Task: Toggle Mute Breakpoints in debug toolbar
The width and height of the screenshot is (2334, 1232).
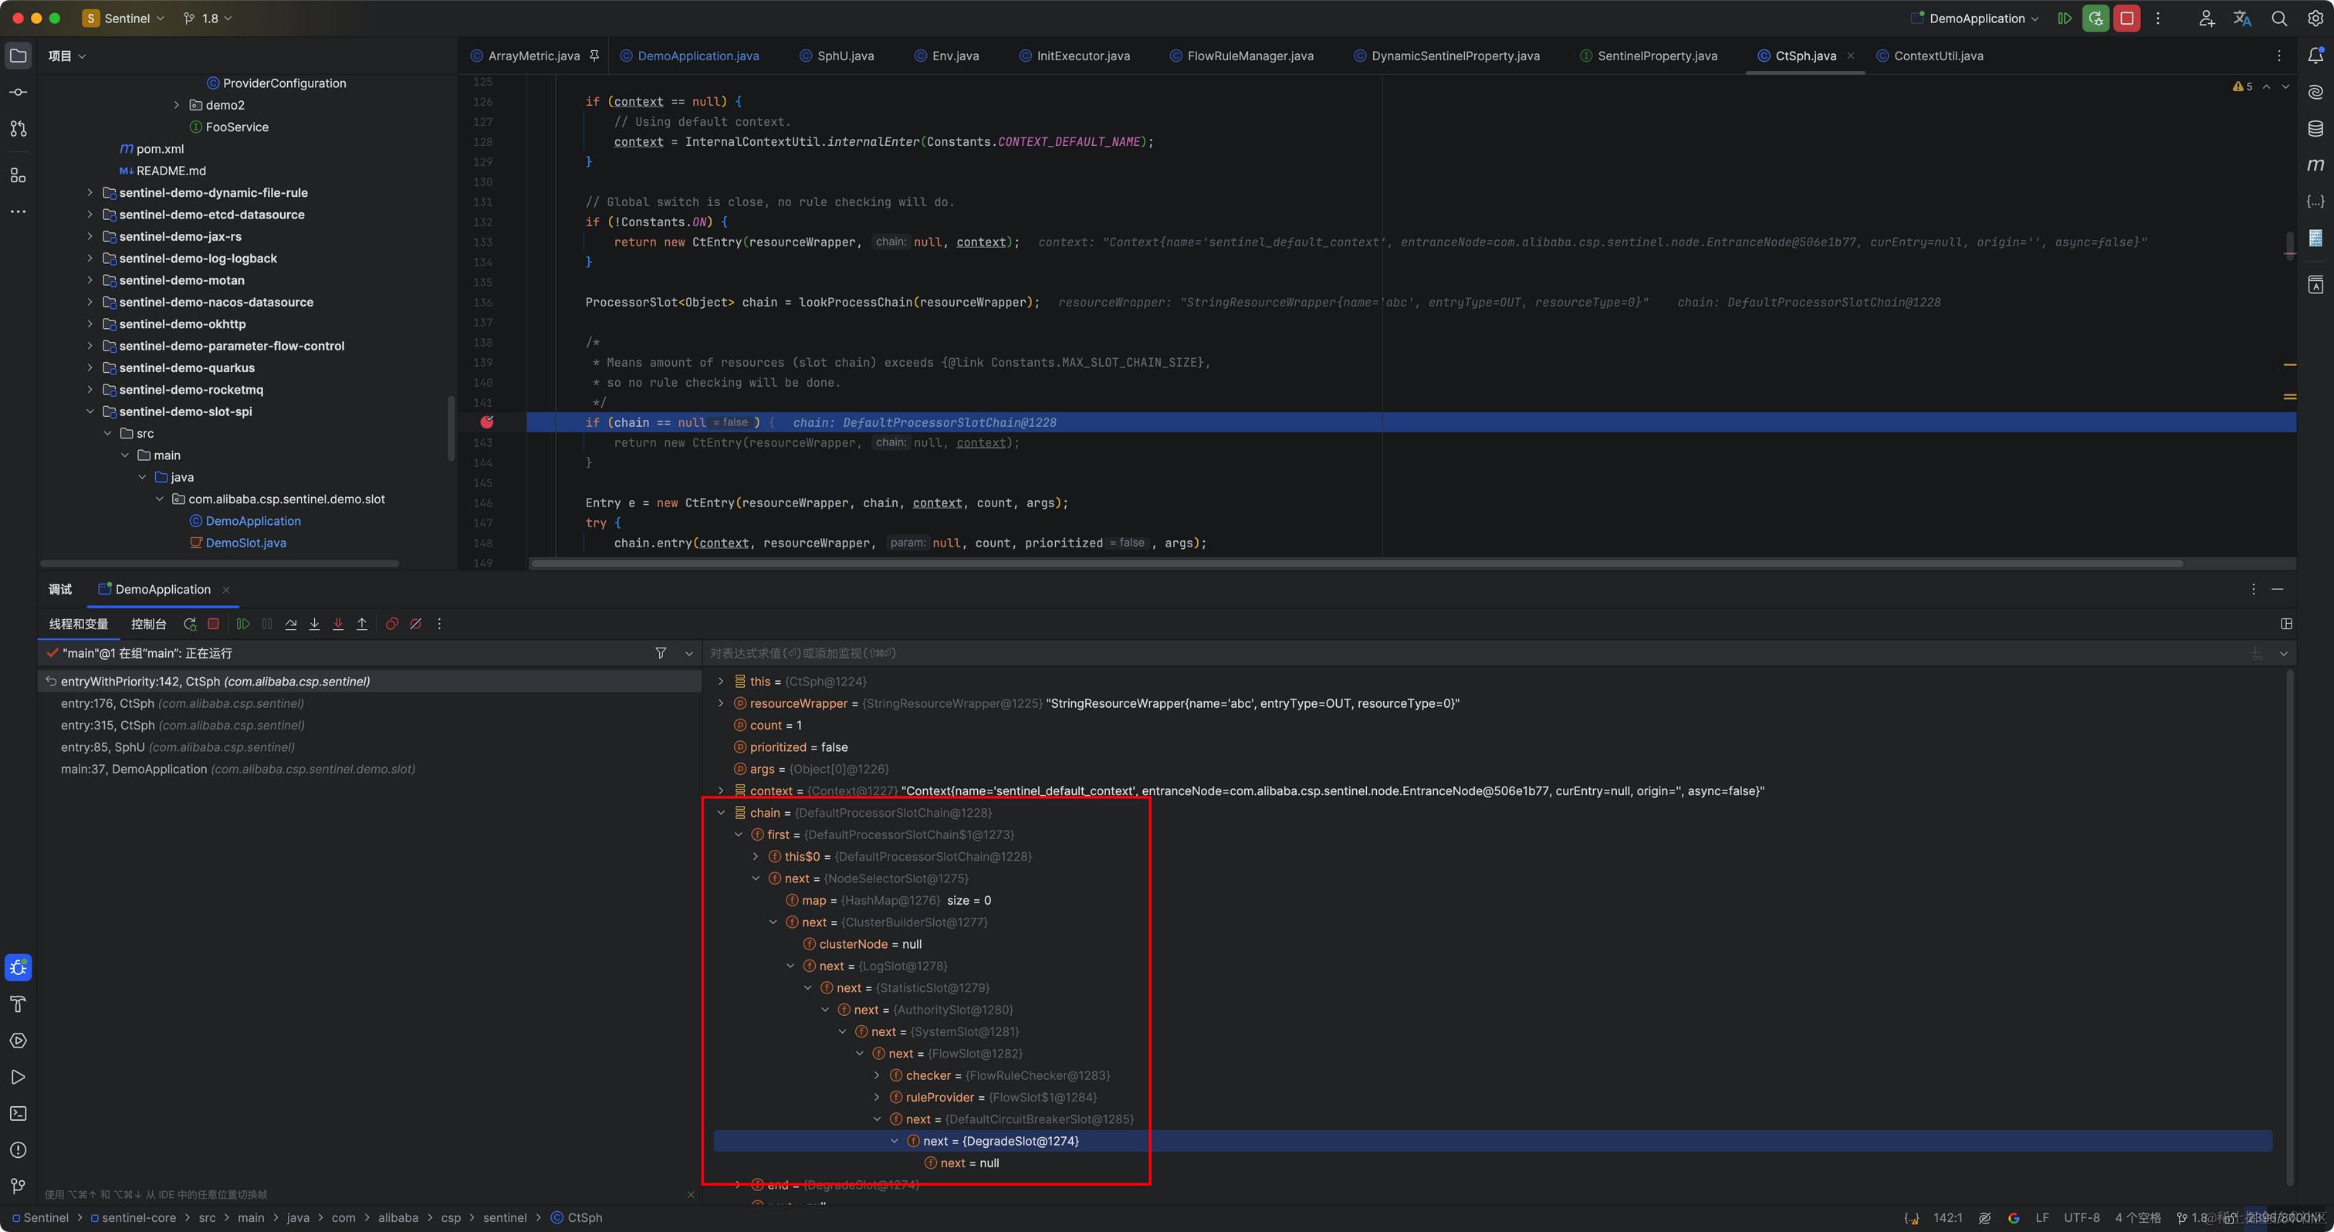Action: (x=416, y=624)
